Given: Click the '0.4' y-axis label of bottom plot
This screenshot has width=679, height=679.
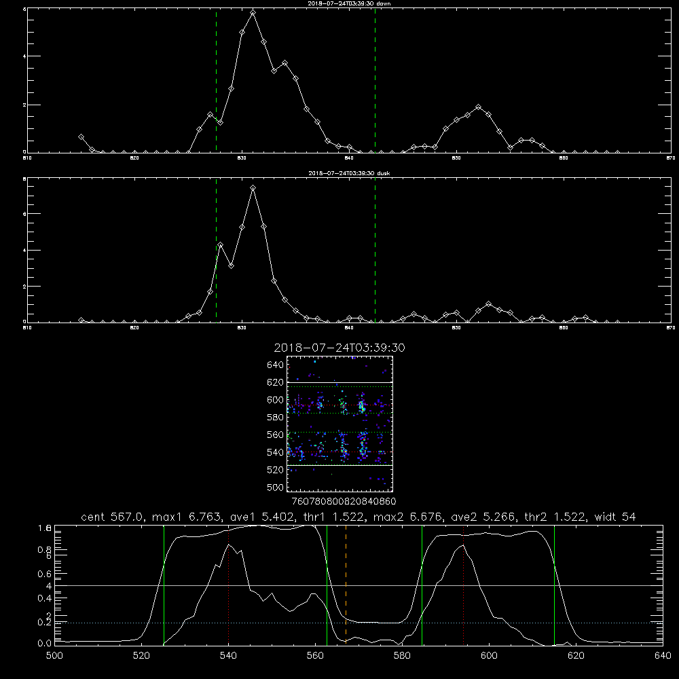Looking at the screenshot, I should coord(45,598).
